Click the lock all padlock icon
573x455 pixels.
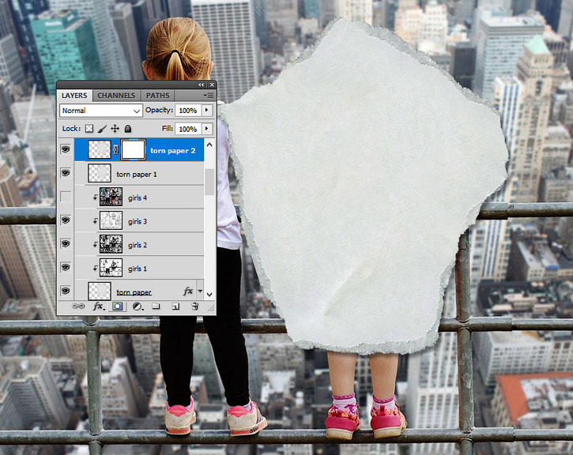[128, 129]
